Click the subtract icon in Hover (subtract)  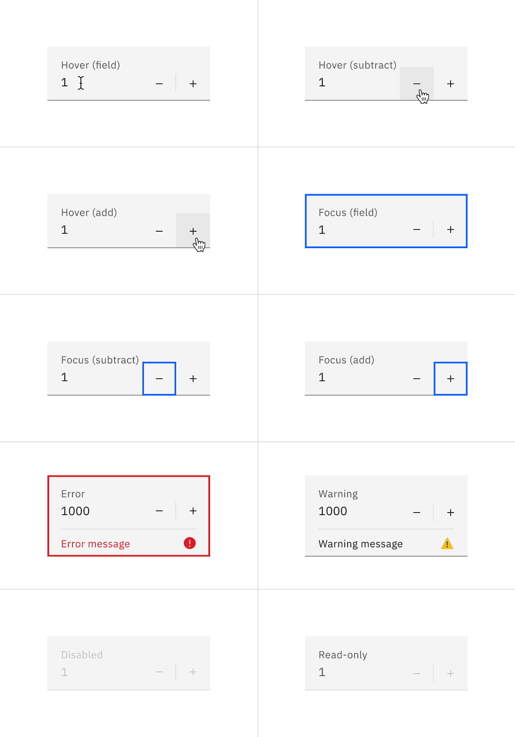(417, 83)
